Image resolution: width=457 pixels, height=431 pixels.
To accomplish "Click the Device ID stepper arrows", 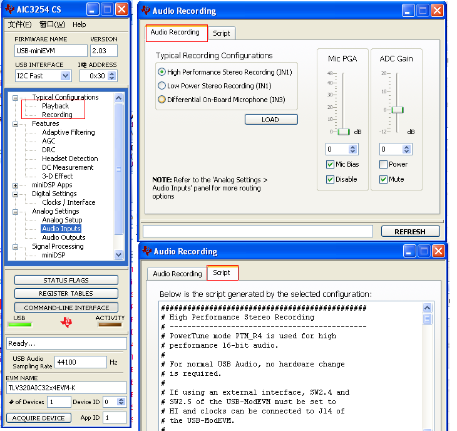I will (x=121, y=402).
